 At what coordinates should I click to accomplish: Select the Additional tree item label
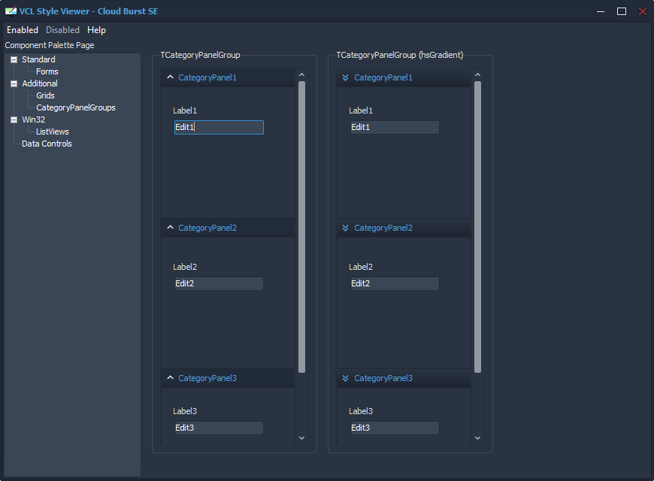tap(40, 84)
